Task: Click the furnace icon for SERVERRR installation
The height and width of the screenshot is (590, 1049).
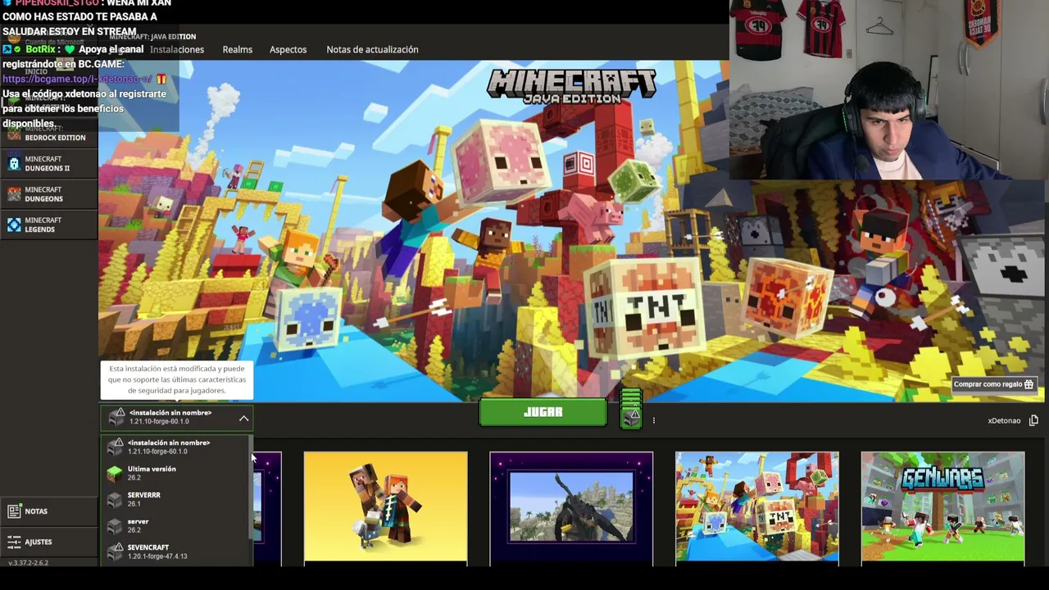Action: pos(115,500)
